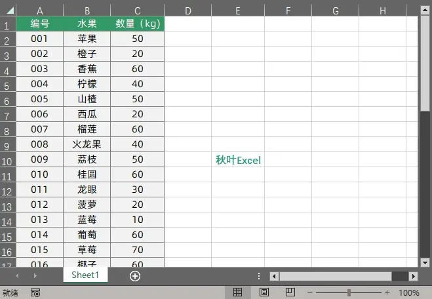Switch to Page Layout view icon
This screenshot has height=299, width=432.
264,292
